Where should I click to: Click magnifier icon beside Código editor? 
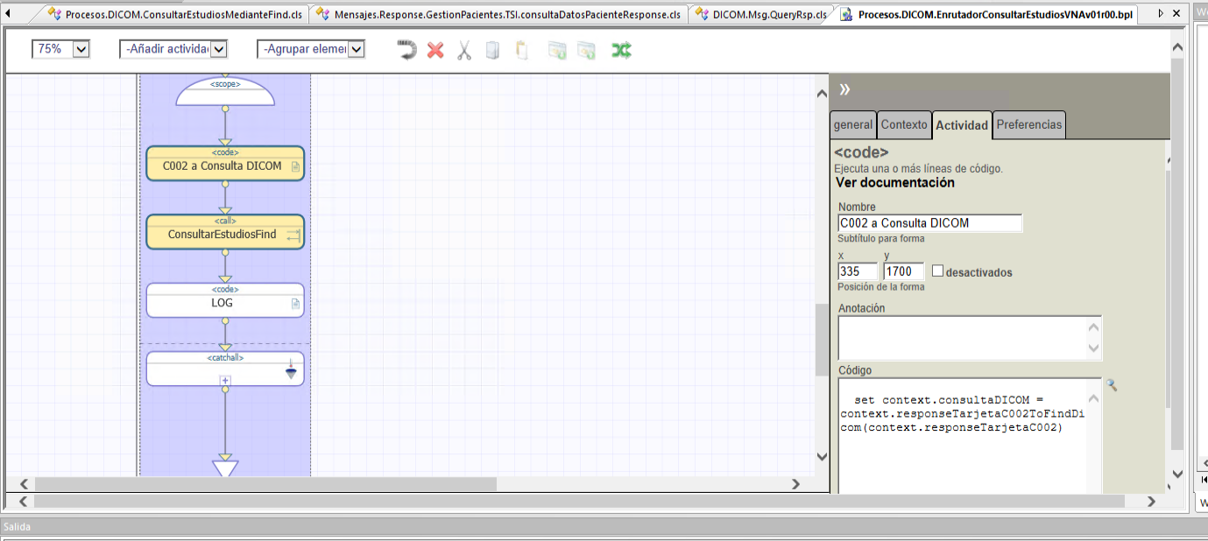pyautogui.click(x=1111, y=385)
